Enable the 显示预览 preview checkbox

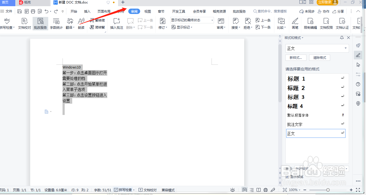[287, 177]
